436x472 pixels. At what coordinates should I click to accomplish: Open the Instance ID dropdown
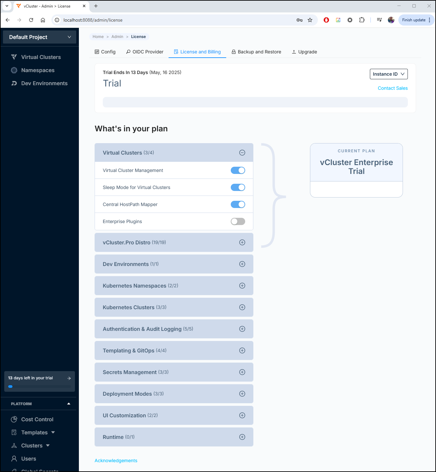coord(389,74)
